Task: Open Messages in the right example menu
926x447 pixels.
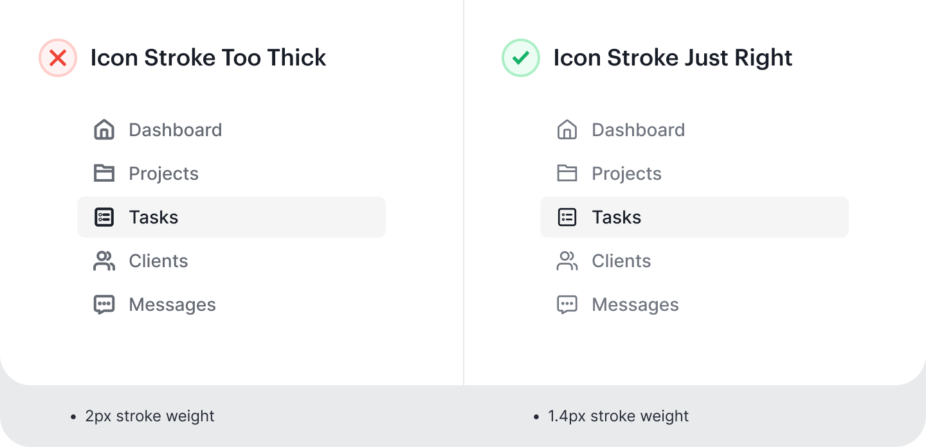Action: tap(635, 304)
